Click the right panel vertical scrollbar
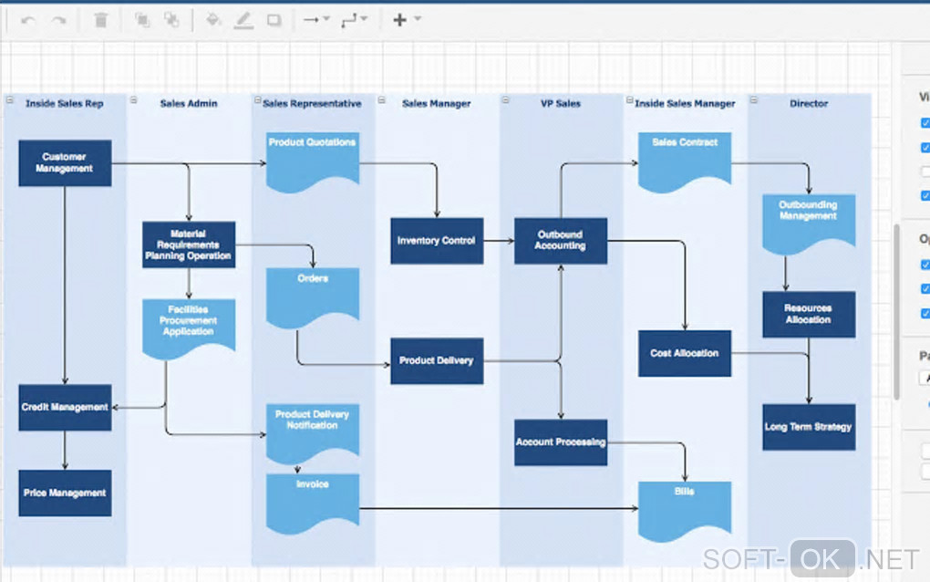This screenshot has width=930, height=582. (897, 311)
